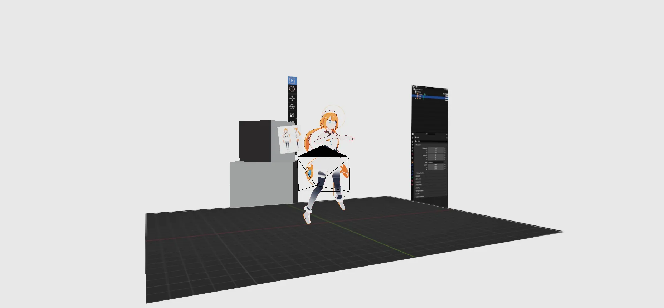Open the Object Constraints tab icon

pyautogui.click(x=412, y=174)
